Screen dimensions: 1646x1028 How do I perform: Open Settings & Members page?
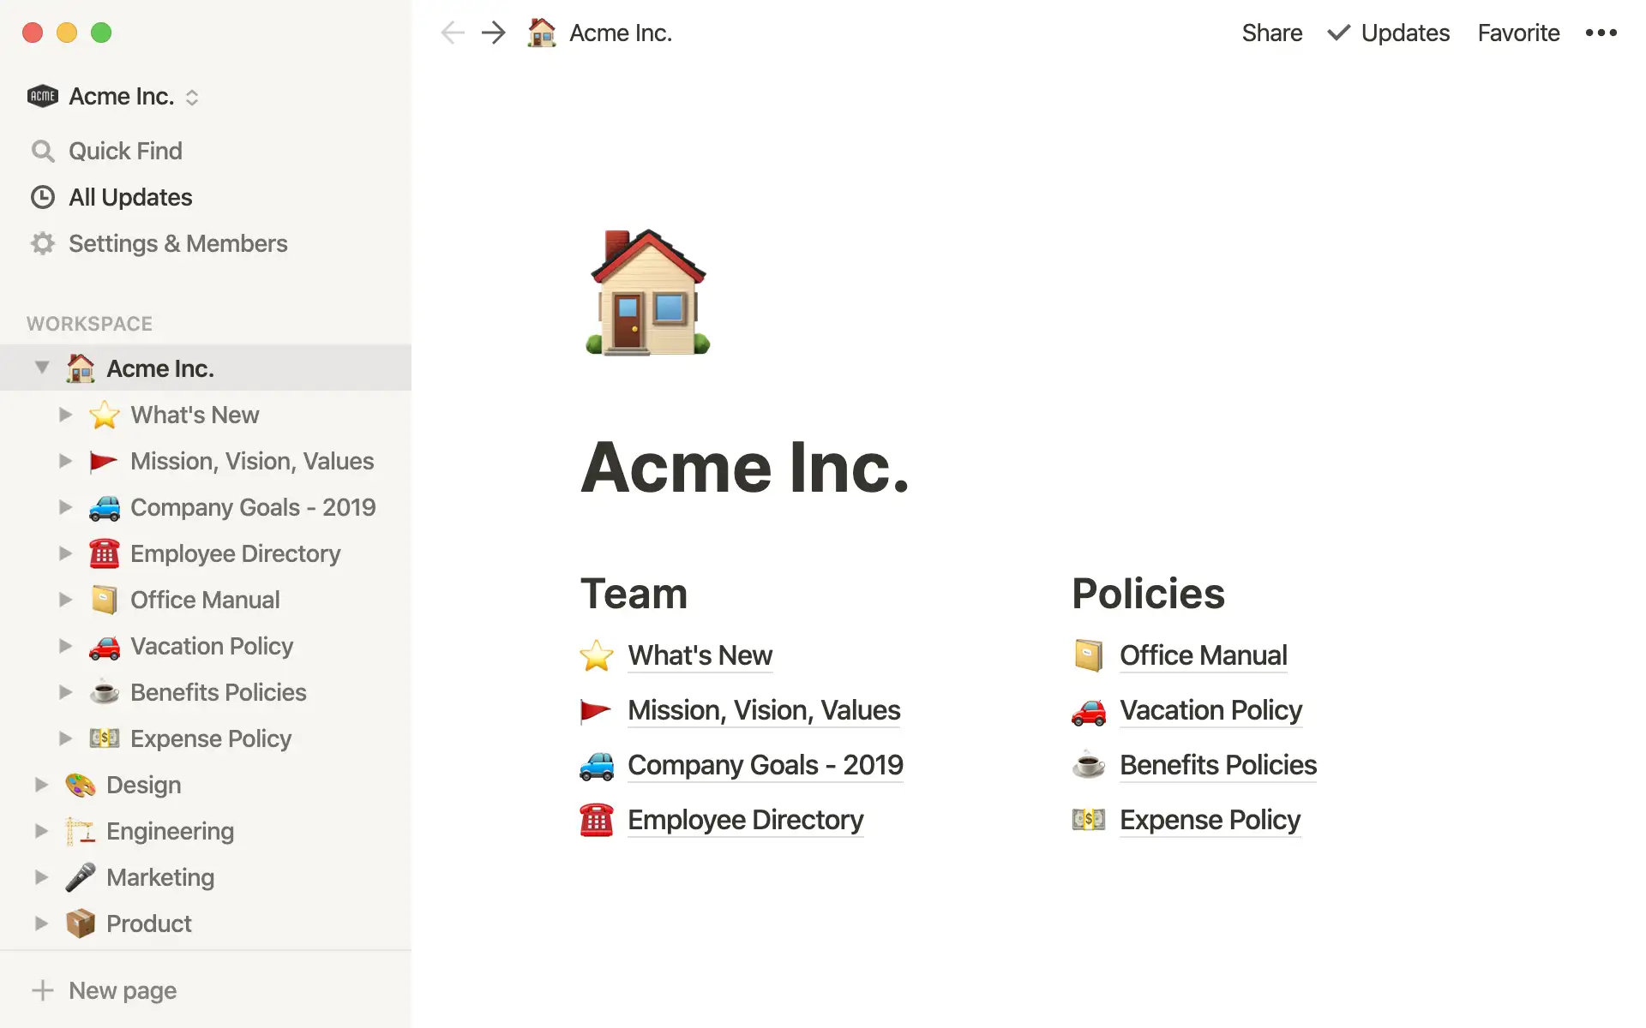[x=179, y=242]
